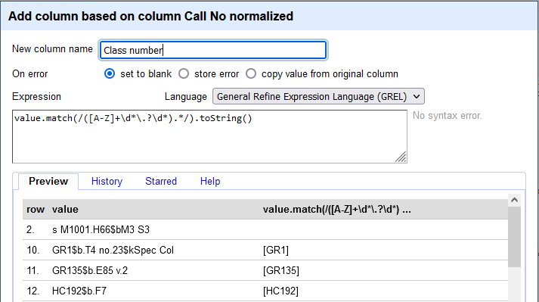Click row number 12 in preview
This screenshot has height=302, width=539.
33,291
